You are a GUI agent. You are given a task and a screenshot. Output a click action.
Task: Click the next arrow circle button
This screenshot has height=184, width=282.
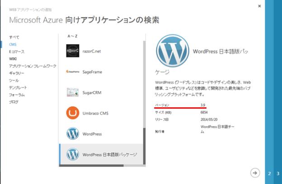[255, 173]
